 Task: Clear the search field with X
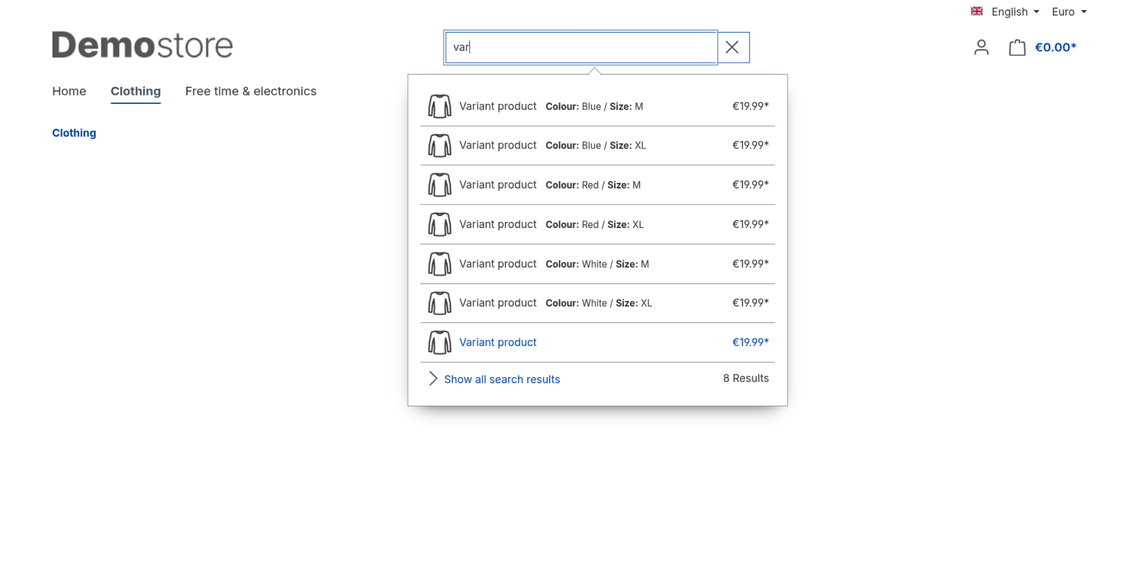(x=733, y=47)
